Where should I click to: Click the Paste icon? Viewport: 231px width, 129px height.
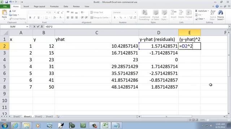click(4, 13)
